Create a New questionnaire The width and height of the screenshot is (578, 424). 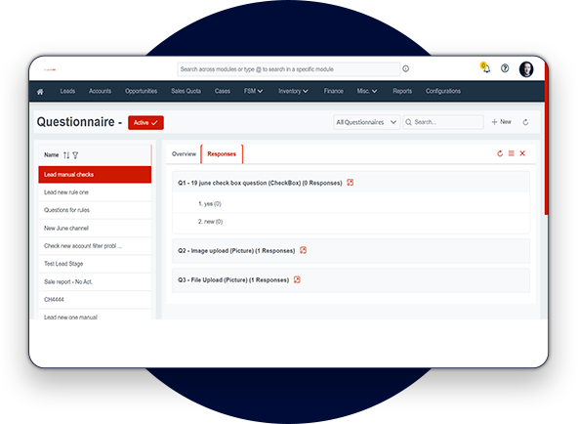[501, 122]
